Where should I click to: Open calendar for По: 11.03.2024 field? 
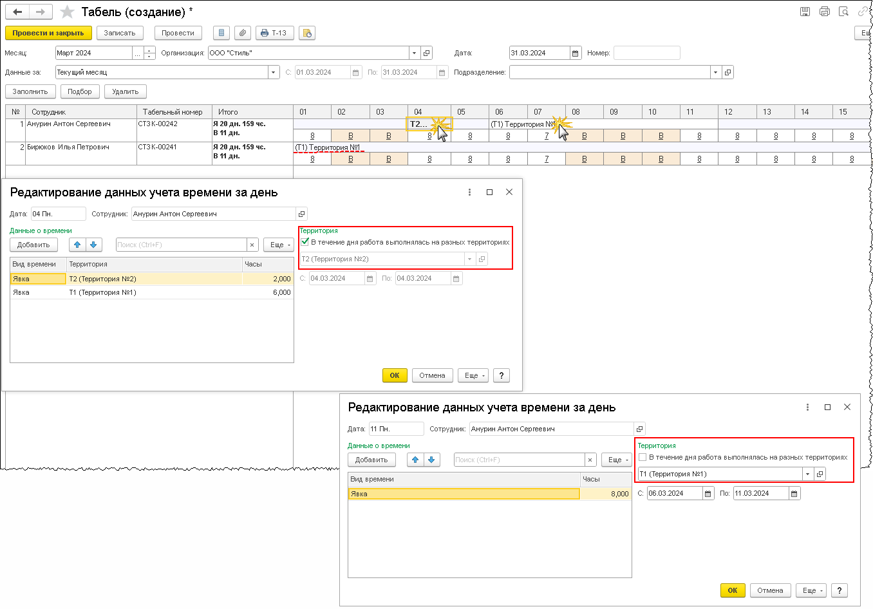tap(794, 493)
